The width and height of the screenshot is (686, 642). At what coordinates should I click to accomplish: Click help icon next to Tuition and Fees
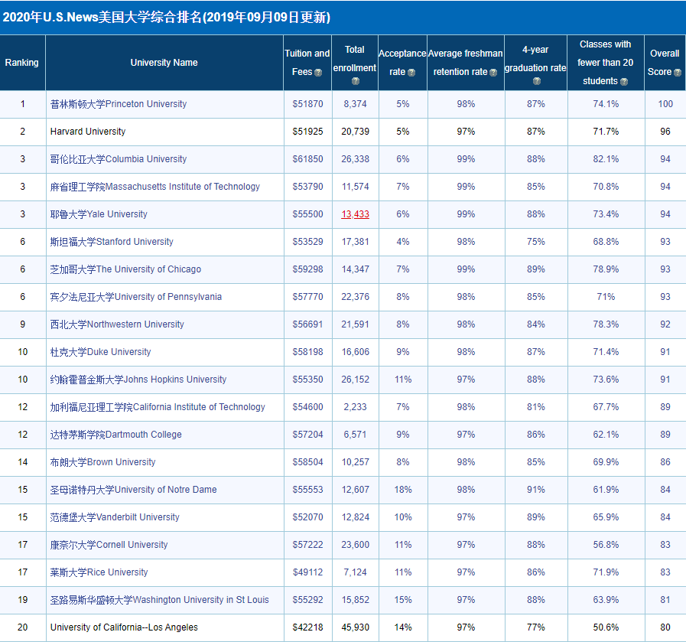(x=318, y=73)
